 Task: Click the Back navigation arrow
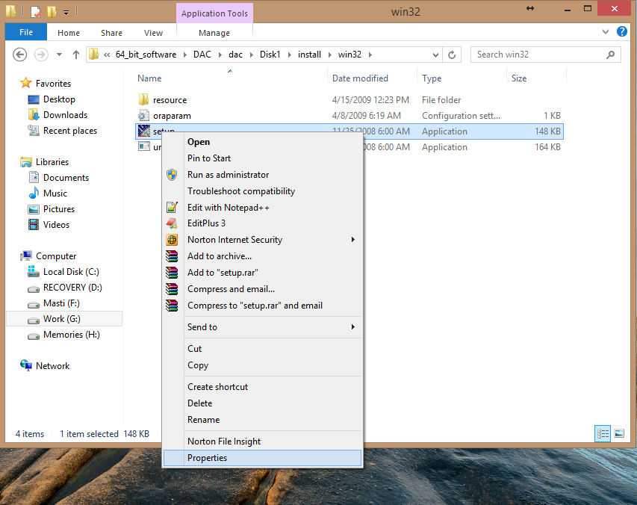pyautogui.click(x=20, y=55)
